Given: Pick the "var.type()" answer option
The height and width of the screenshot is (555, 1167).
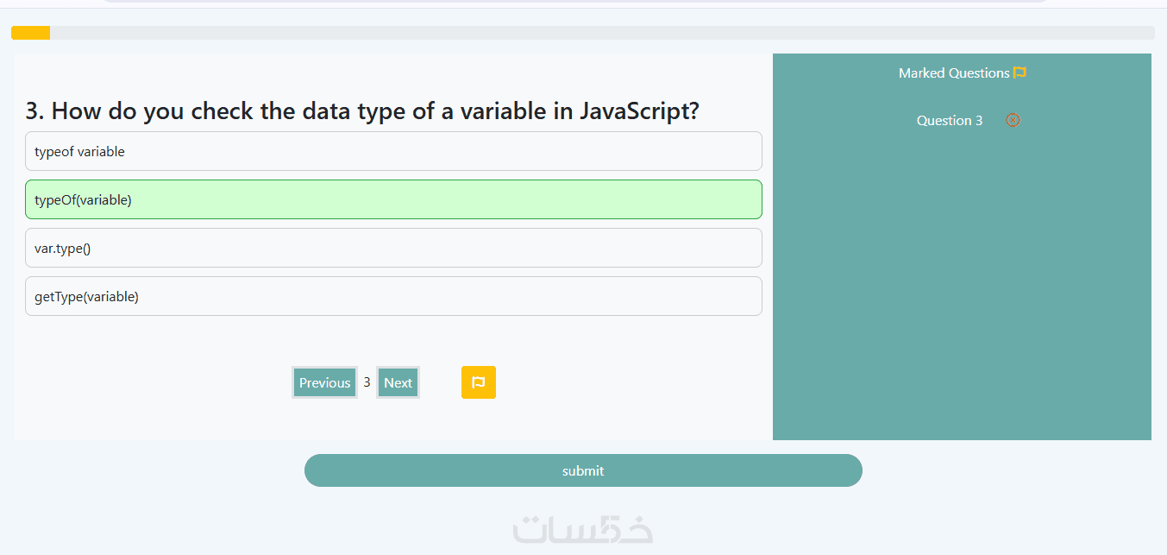Looking at the screenshot, I should tap(393, 248).
